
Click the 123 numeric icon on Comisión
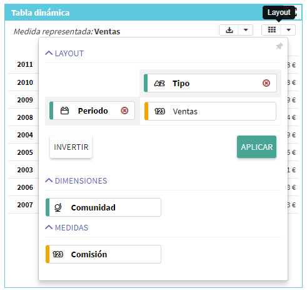coord(58,254)
